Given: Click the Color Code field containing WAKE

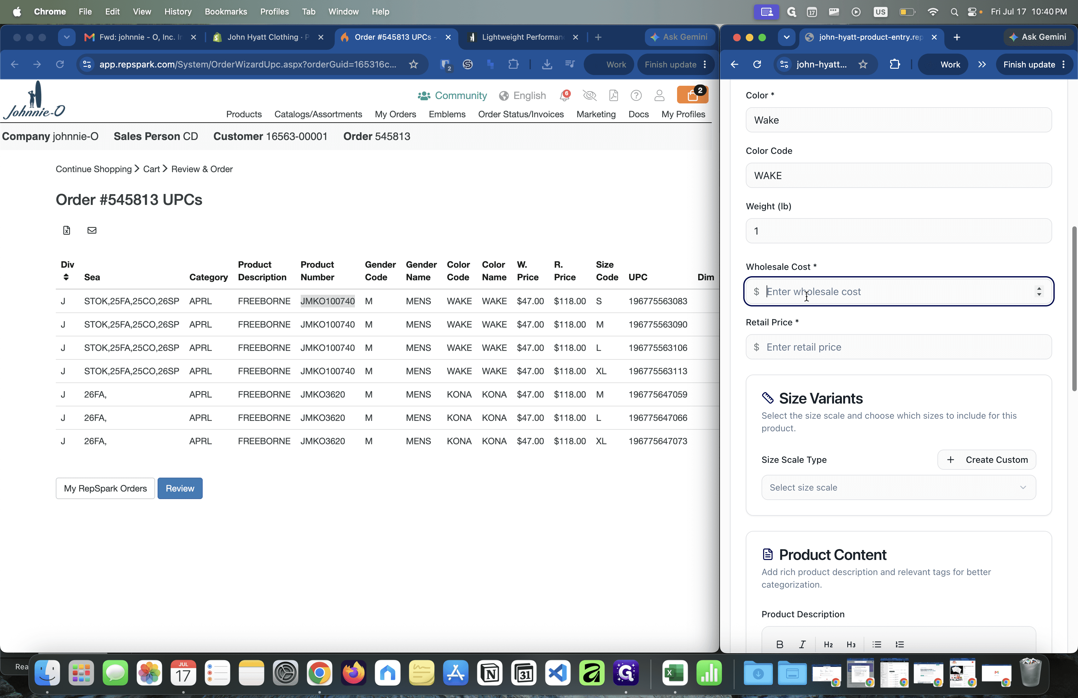Looking at the screenshot, I should tap(898, 175).
